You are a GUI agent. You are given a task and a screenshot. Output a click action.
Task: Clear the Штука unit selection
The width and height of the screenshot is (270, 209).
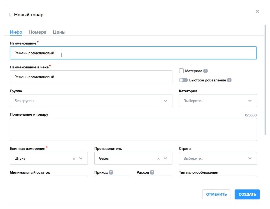(74, 159)
